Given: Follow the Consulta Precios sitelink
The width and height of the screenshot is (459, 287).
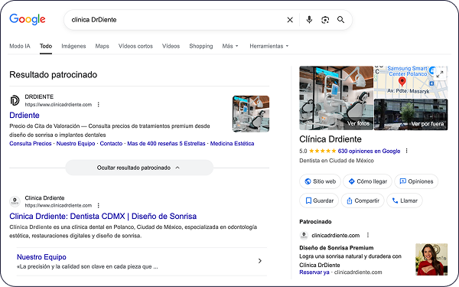Looking at the screenshot, I should tap(31, 144).
